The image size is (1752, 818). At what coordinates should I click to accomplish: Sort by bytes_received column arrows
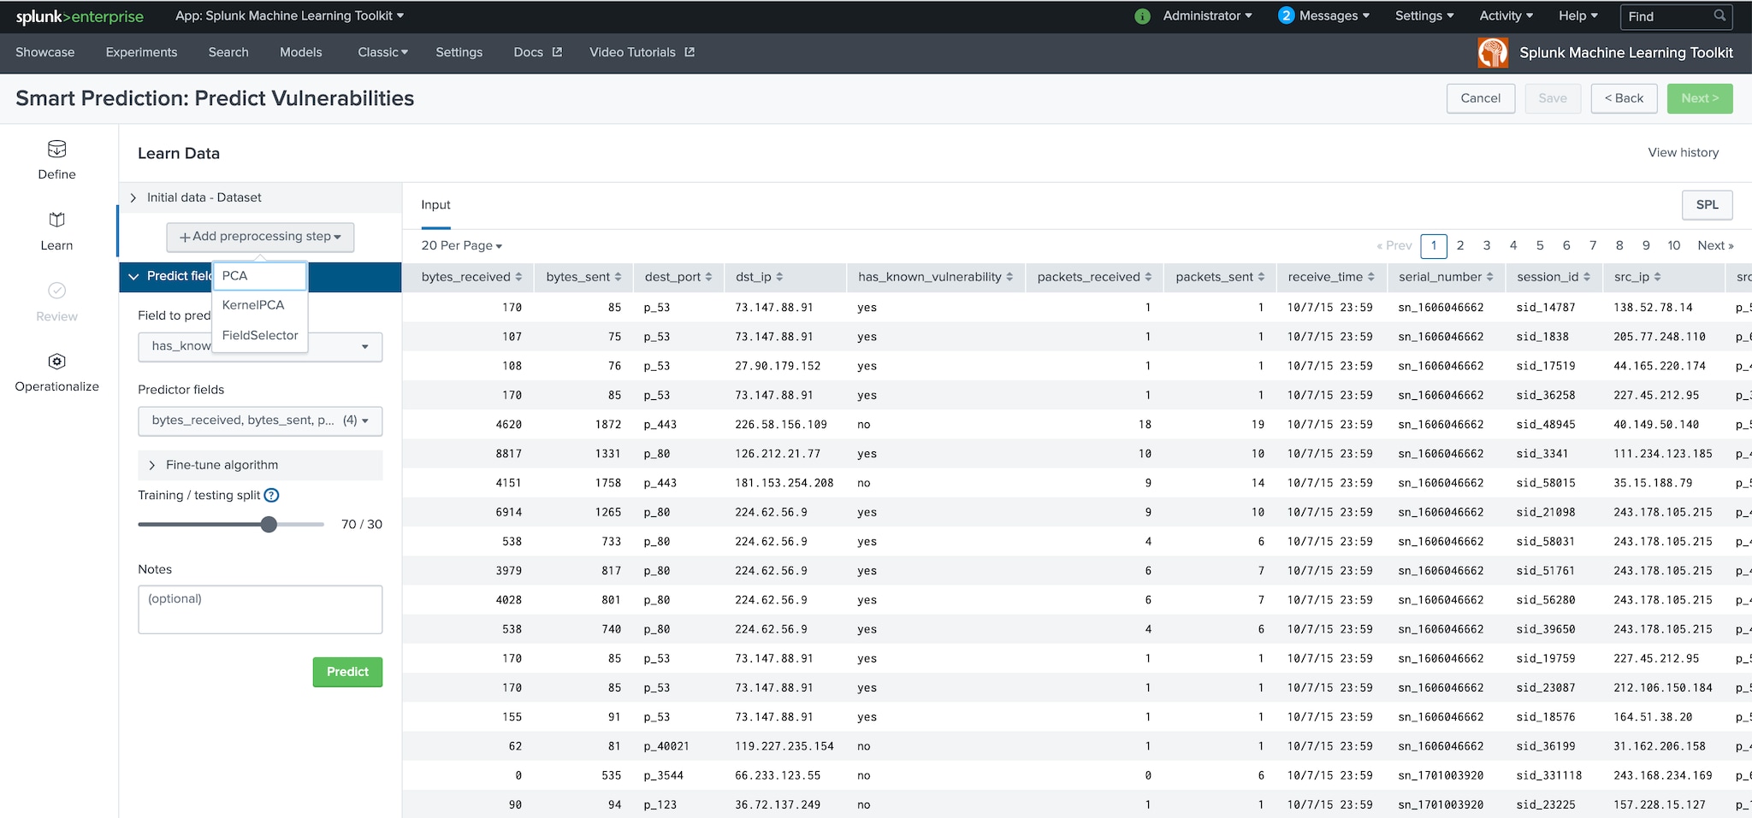tap(518, 277)
